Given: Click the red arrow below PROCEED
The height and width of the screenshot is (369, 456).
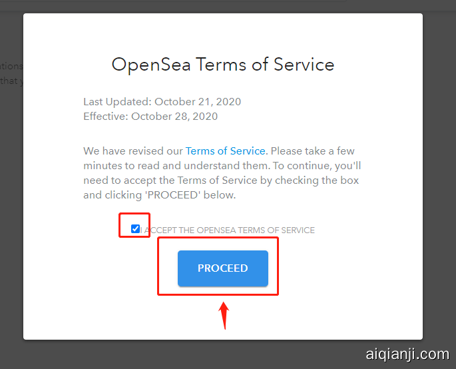Looking at the screenshot, I should [x=224, y=316].
